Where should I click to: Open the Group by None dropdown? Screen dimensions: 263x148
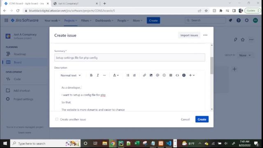(245, 55)
